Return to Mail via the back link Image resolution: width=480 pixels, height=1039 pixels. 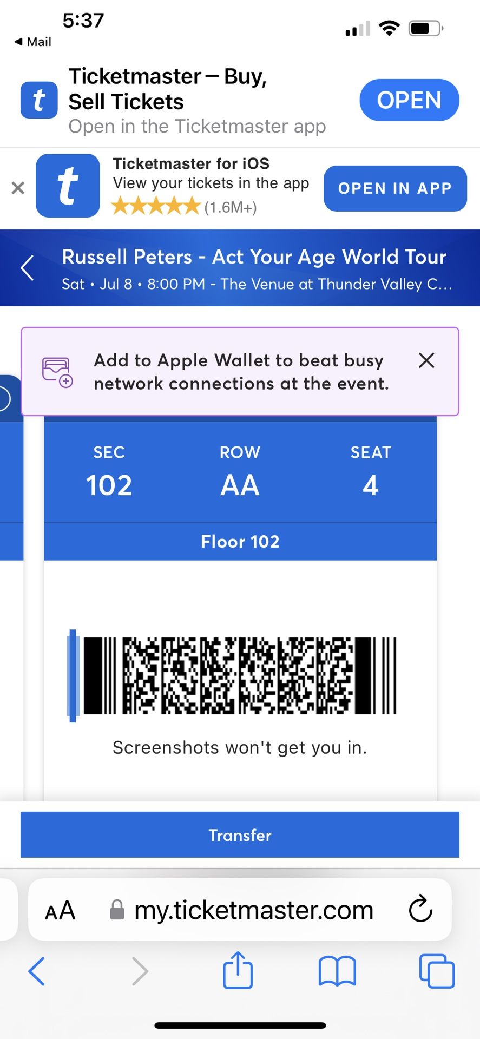tap(32, 42)
